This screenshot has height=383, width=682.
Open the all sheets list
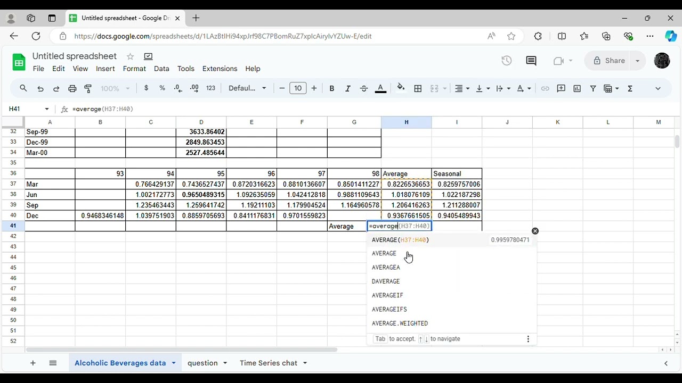tap(53, 363)
